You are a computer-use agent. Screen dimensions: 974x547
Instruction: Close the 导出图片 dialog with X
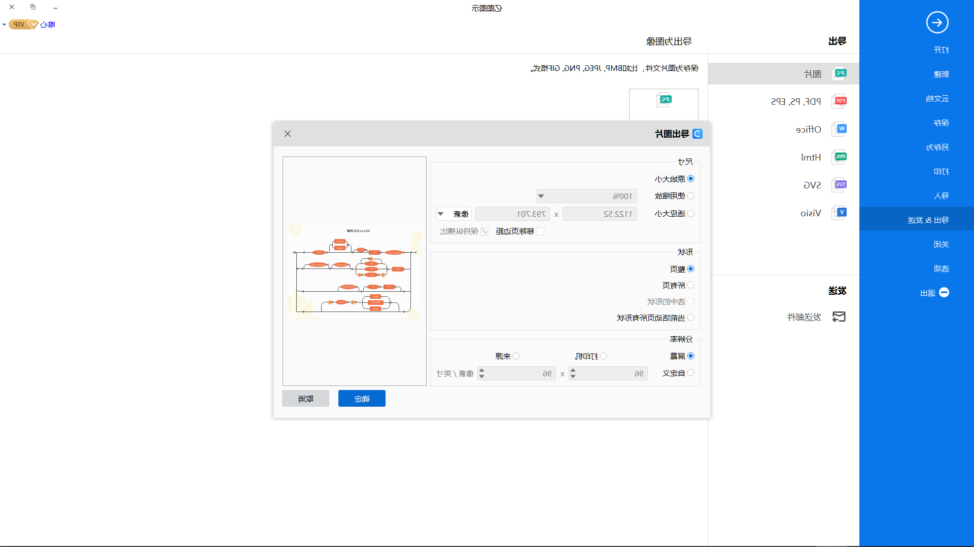[x=288, y=134]
